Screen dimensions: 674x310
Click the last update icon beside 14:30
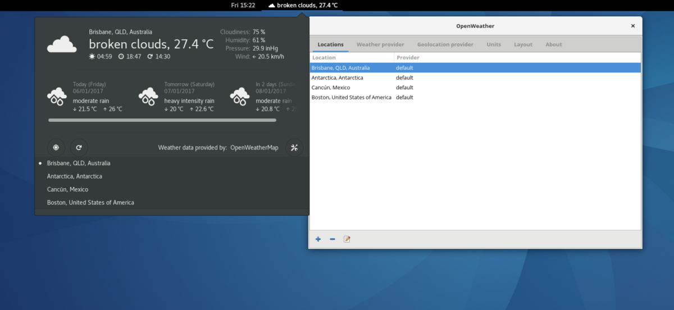(150, 57)
